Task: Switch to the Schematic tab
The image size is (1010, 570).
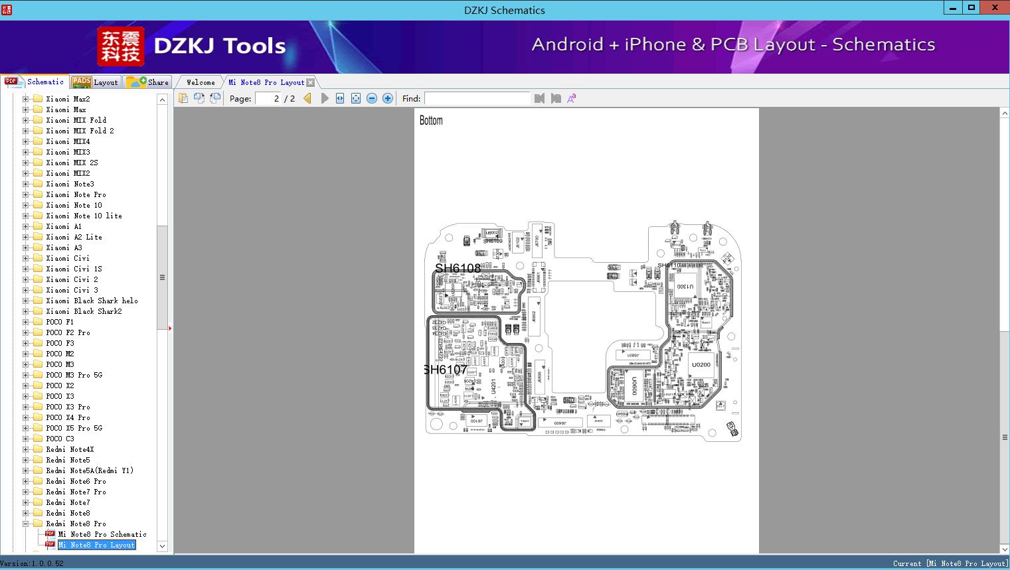Action: coord(35,82)
